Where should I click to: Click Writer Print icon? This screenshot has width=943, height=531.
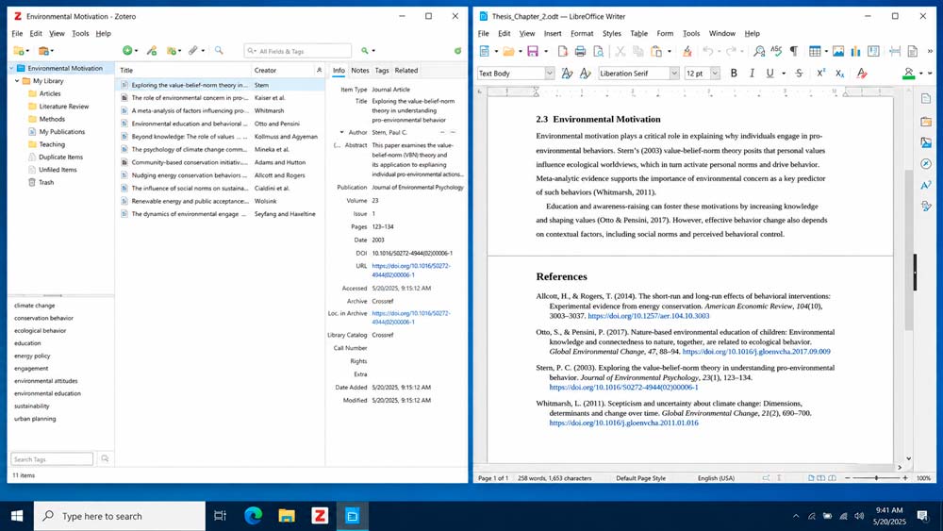[580, 52]
